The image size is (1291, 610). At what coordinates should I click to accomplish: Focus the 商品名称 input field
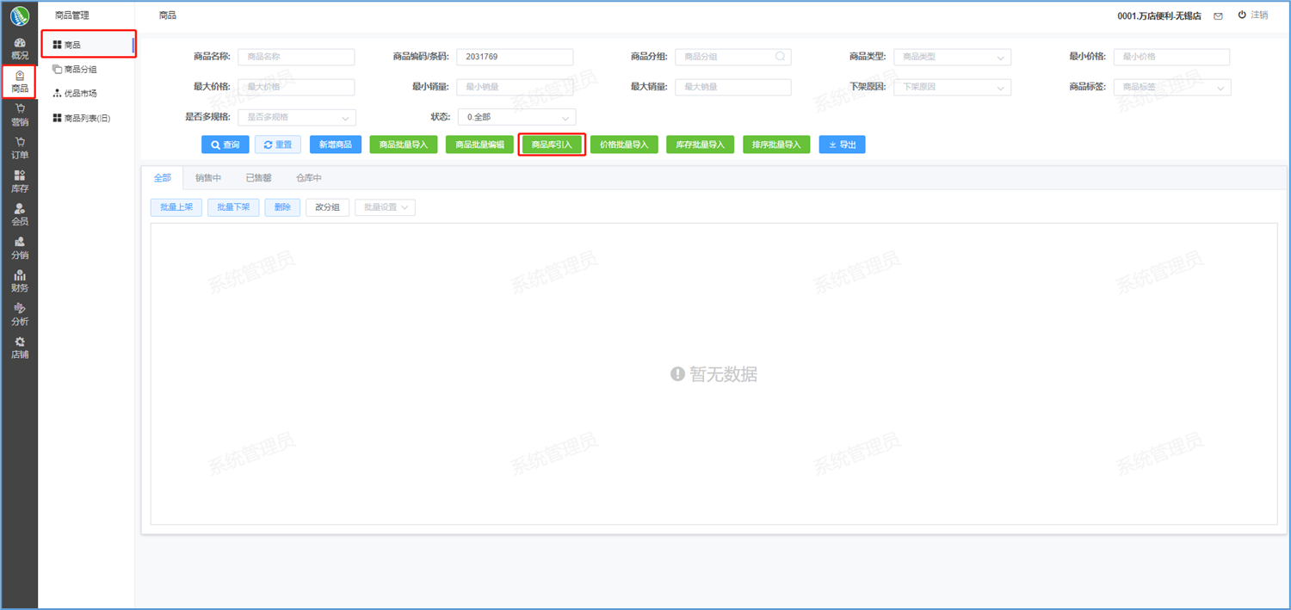[296, 57]
